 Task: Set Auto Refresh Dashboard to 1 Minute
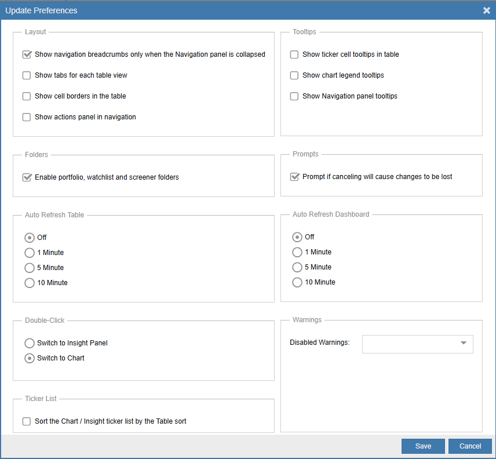297,252
